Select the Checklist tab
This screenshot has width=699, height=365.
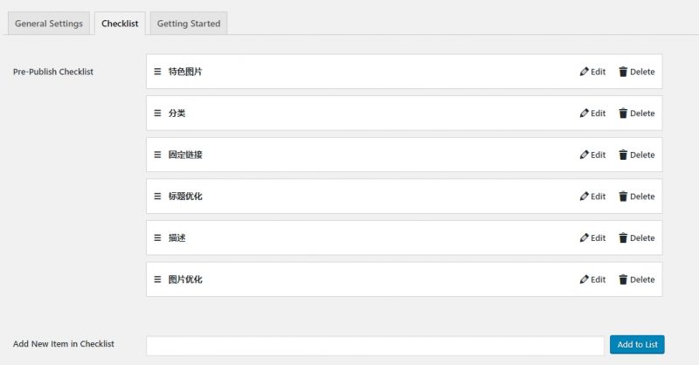point(120,24)
